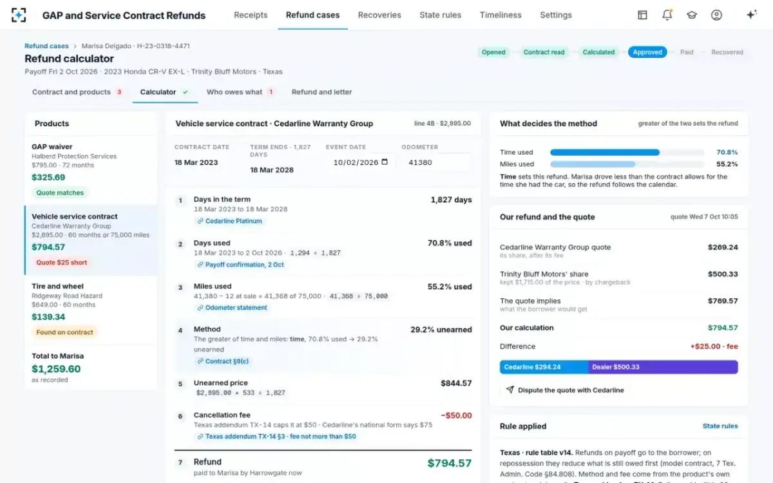Viewport: 773px width, 483px height.
Task: Switch to Receipts tab
Action: pos(251,15)
